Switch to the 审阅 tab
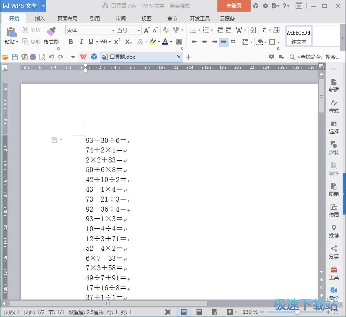Screen dimensions: 346x317 (121, 19)
